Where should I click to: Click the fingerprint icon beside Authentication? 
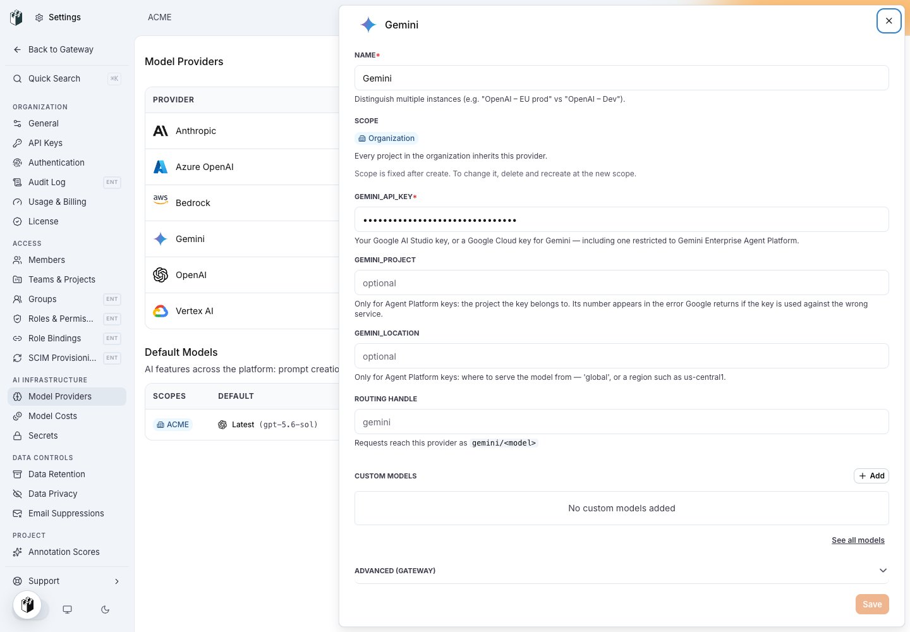pos(18,163)
